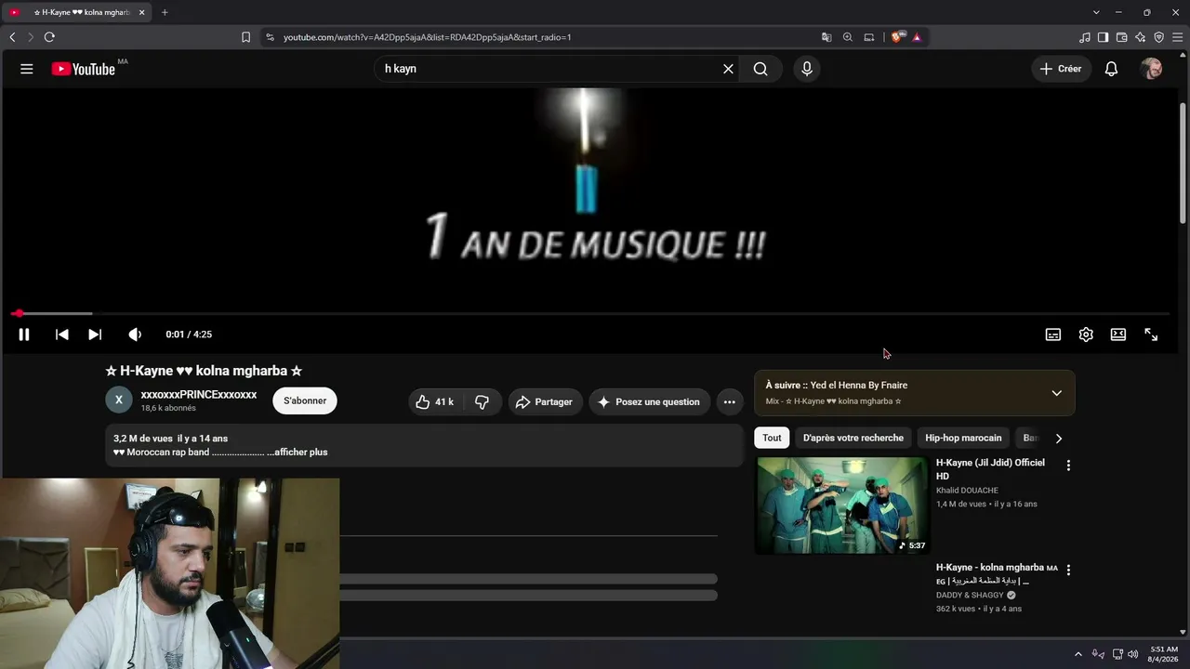Open a new browser tab
Viewport: 1190px width, 669px height.
(165, 12)
